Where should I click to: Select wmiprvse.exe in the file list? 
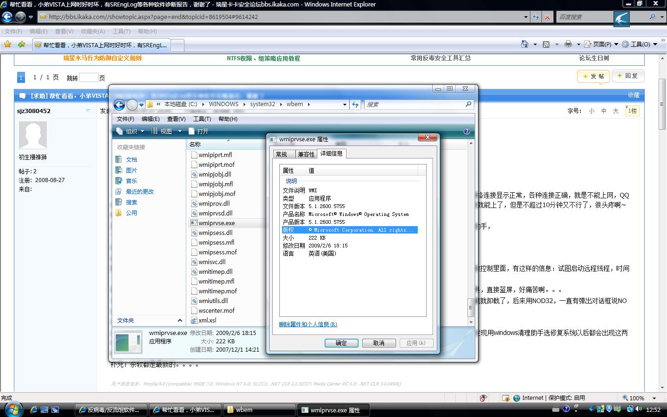coord(216,223)
